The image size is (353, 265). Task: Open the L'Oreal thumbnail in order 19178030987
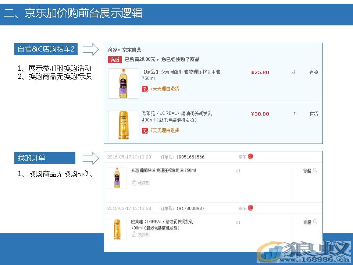coord(117,229)
